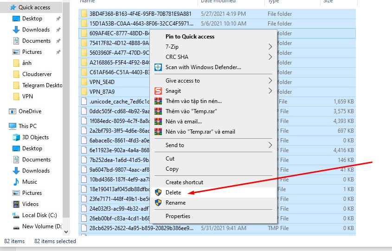Select Pin to Quick access
Image resolution: width=392 pixels, height=251 pixels.
coord(190,37)
